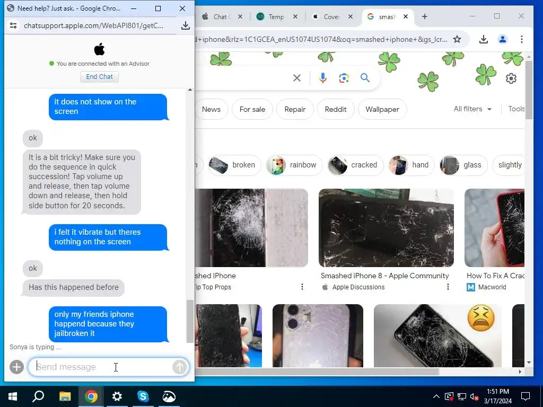Show hidden system tray icons

436,396
